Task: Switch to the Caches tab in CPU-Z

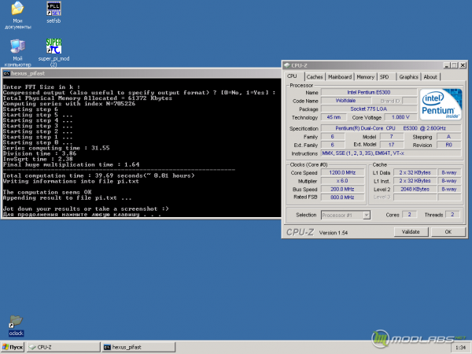Action: pos(314,77)
